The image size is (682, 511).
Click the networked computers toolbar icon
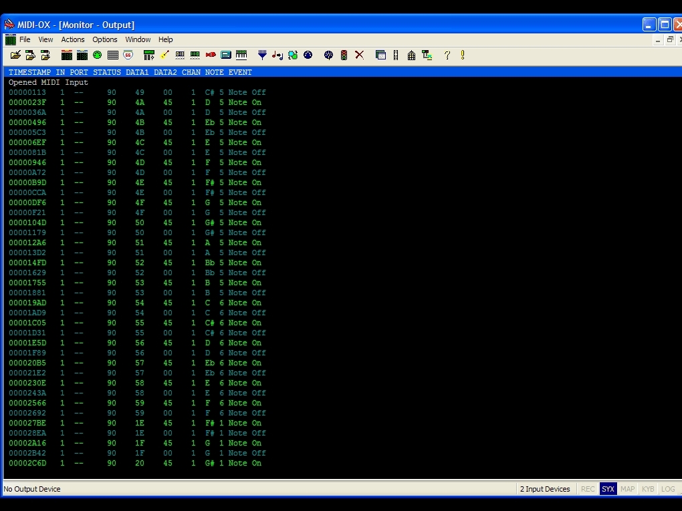[x=427, y=55]
